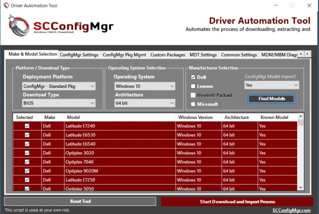
Task: Click 64 bit cell in Optiplex 3020 row
Action: point(240,153)
